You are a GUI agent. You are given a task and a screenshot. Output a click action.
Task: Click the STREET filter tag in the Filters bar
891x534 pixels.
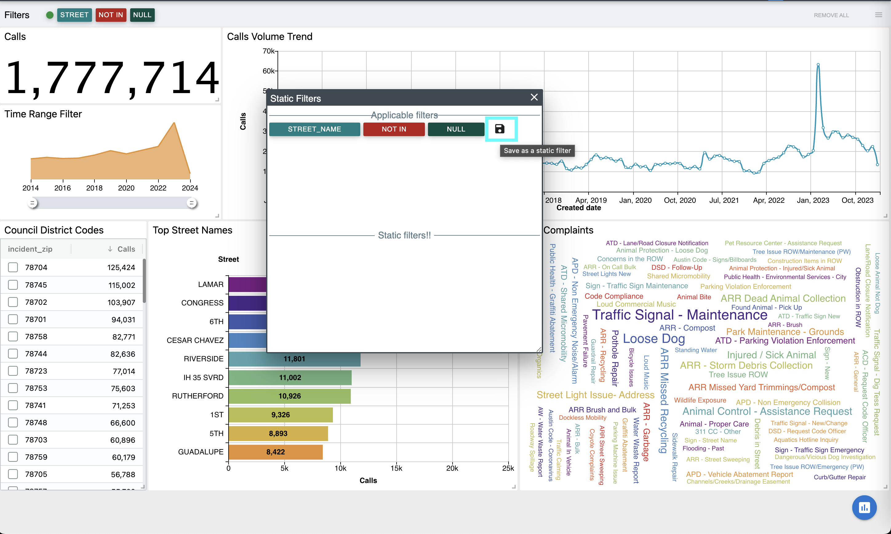[x=74, y=15]
